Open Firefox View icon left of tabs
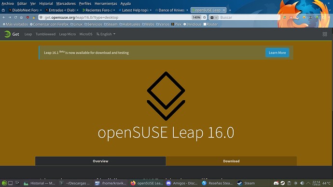This screenshot has width=333, height=187. (3, 10)
